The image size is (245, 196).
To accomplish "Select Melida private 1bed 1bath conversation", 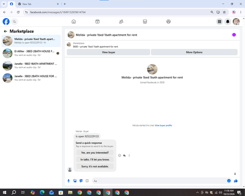I will [x=31, y=41].
